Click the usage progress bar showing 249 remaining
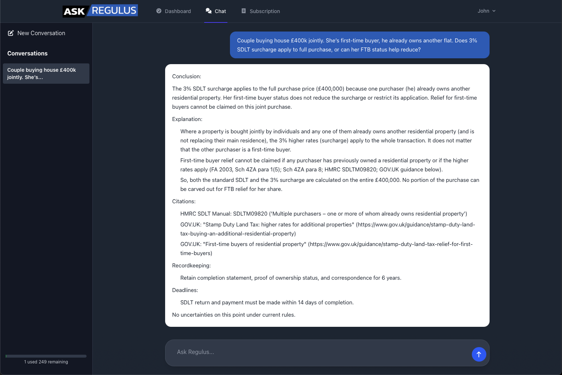 coord(46,356)
